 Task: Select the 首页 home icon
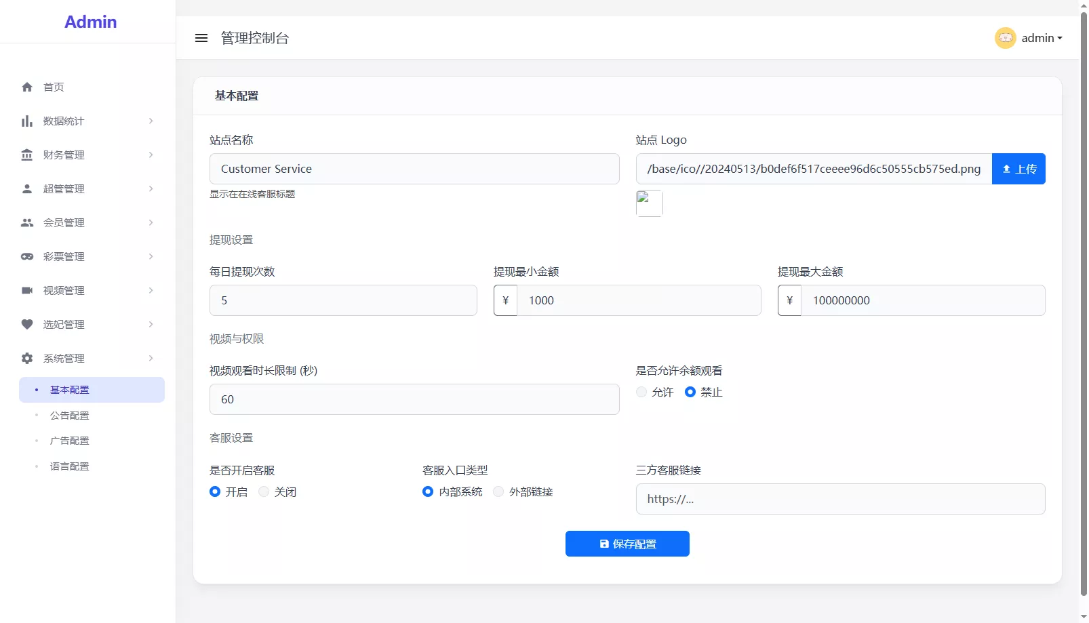(27, 87)
